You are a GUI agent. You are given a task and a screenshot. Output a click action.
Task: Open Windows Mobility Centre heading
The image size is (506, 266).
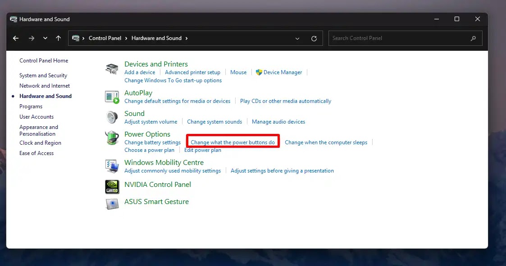tap(164, 162)
